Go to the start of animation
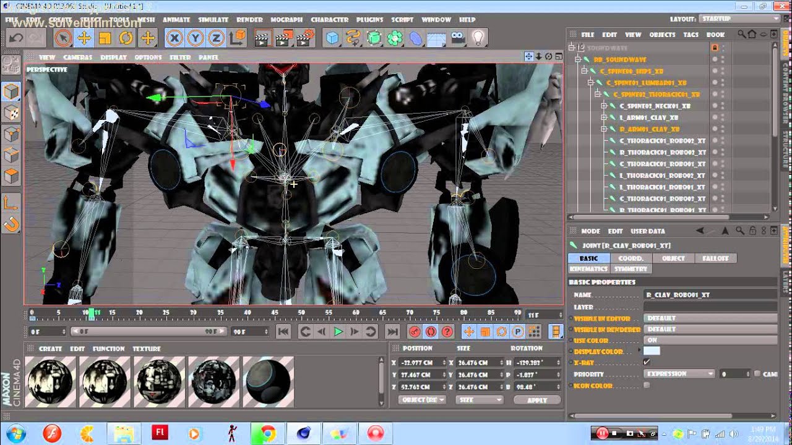The image size is (792, 445). click(x=283, y=332)
